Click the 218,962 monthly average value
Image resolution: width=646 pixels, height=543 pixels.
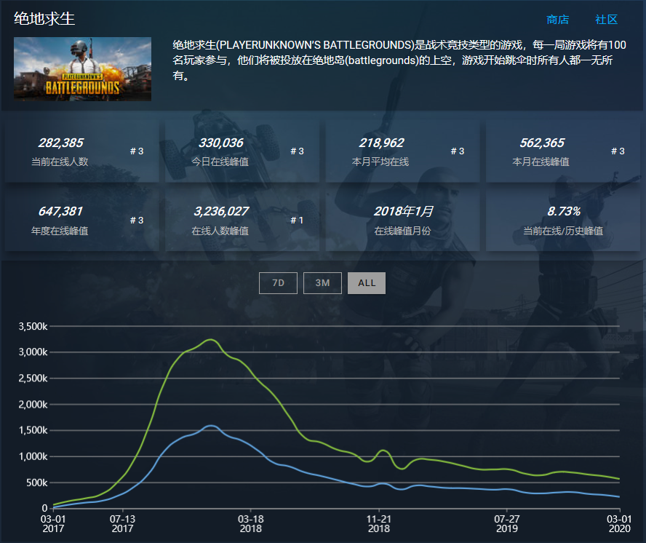(381, 143)
